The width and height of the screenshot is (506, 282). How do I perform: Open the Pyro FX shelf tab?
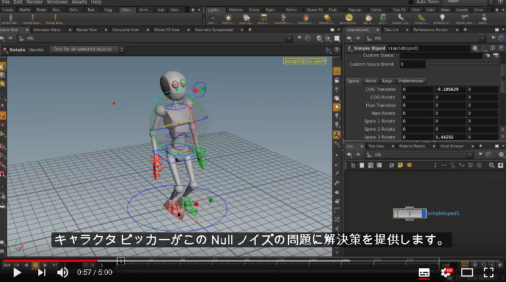[399, 10]
